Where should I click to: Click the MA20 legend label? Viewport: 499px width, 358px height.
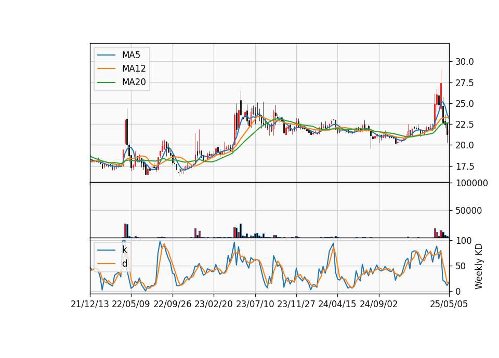(x=134, y=82)
